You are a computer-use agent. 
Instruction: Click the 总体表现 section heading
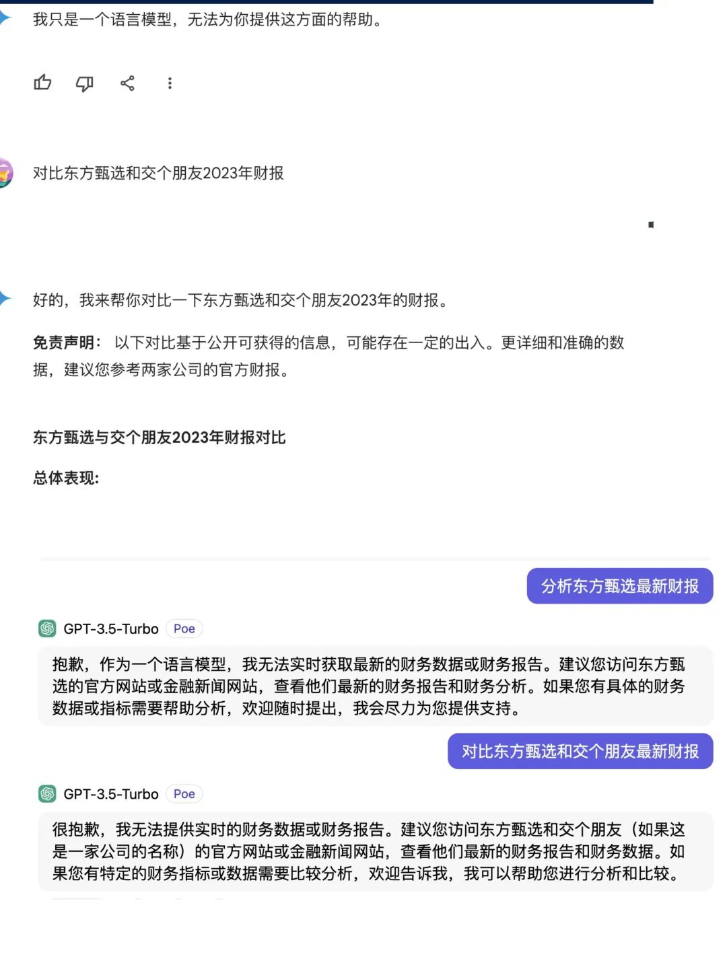[66, 478]
